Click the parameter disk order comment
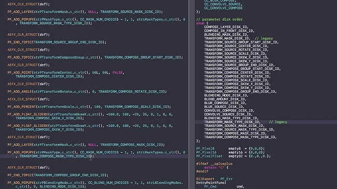The height and width of the screenshot is (189, 337). click(219, 19)
